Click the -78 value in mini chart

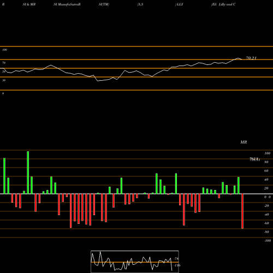coord(176,259)
